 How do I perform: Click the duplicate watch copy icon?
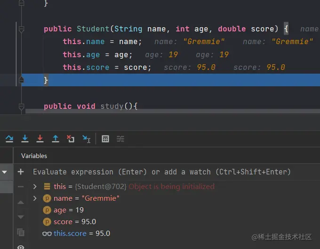[21, 232]
